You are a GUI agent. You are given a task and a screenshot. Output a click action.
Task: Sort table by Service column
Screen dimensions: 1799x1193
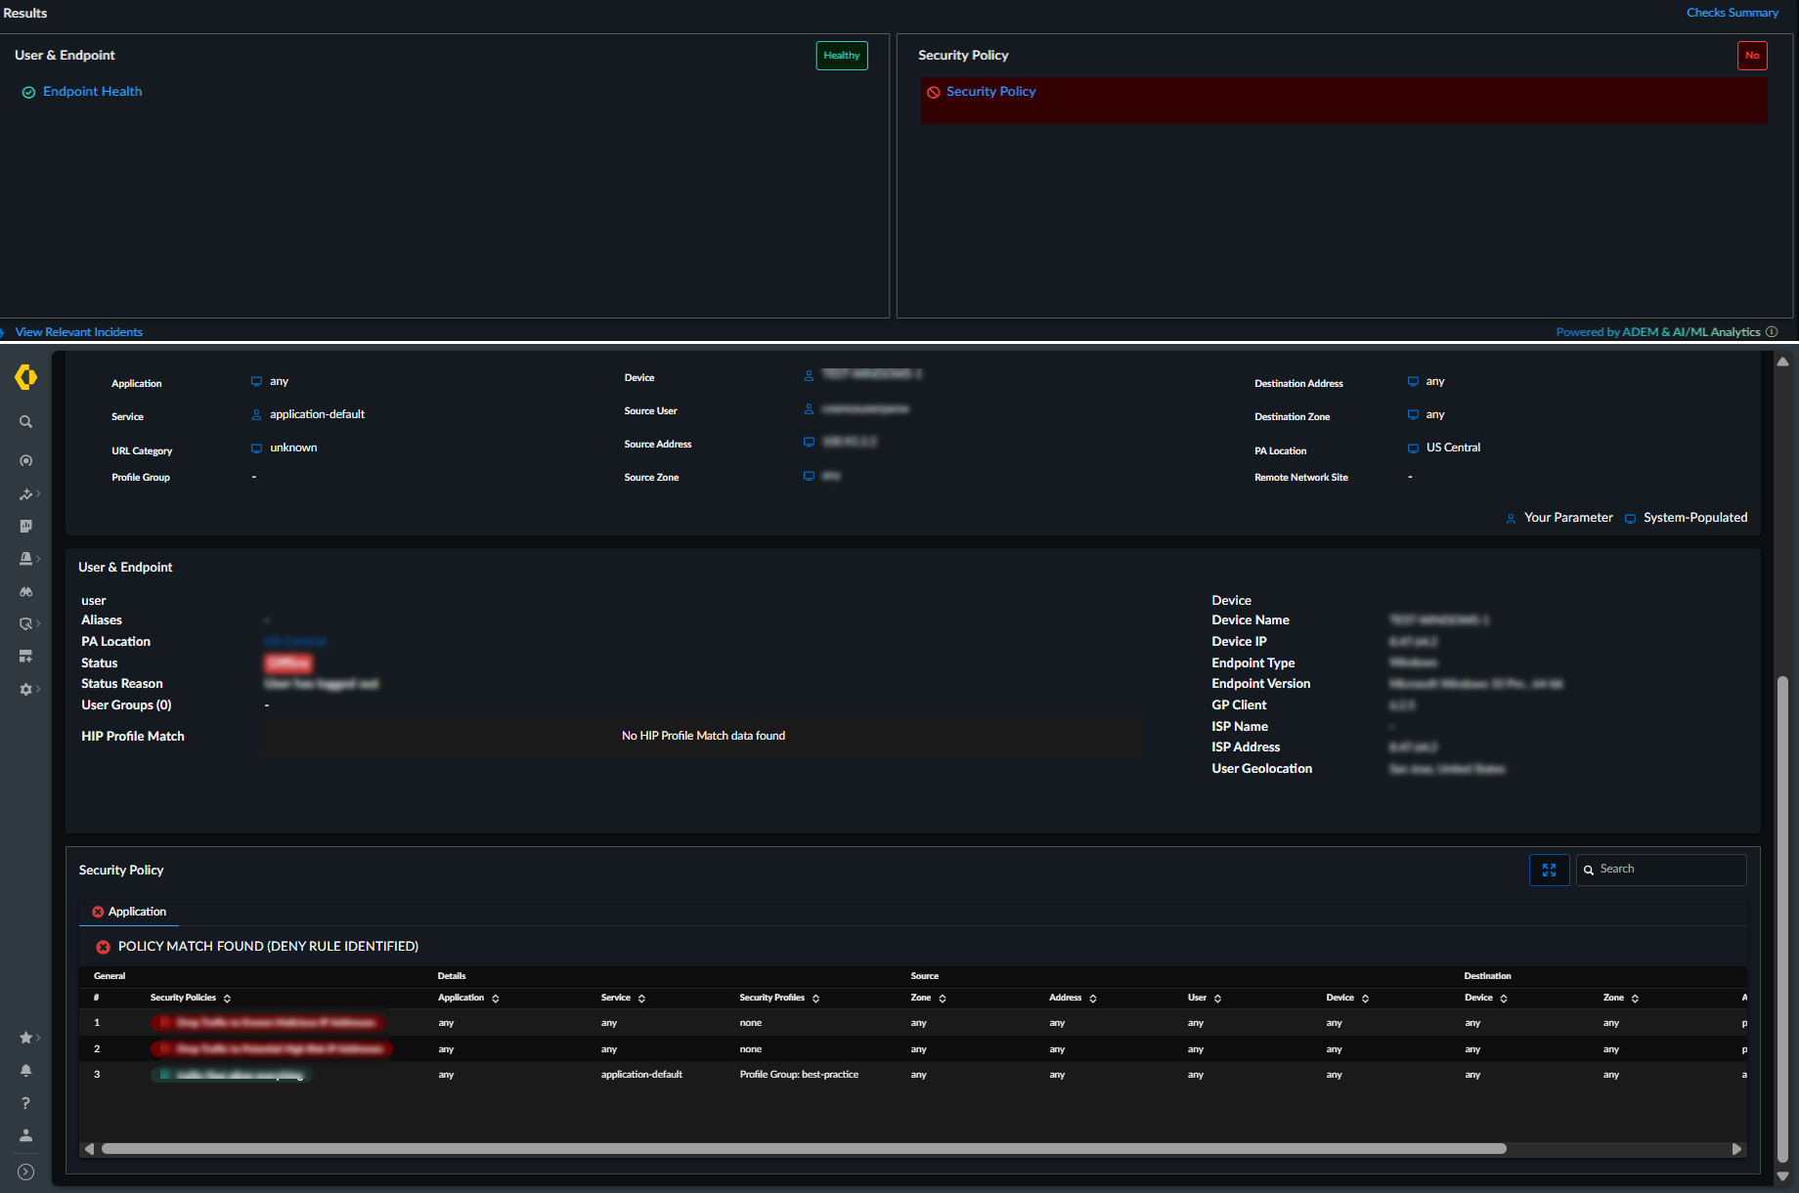coord(641,999)
